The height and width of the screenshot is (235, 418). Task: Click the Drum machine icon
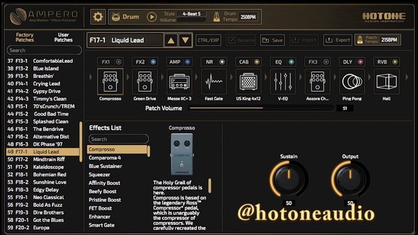click(x=116, y=17)
